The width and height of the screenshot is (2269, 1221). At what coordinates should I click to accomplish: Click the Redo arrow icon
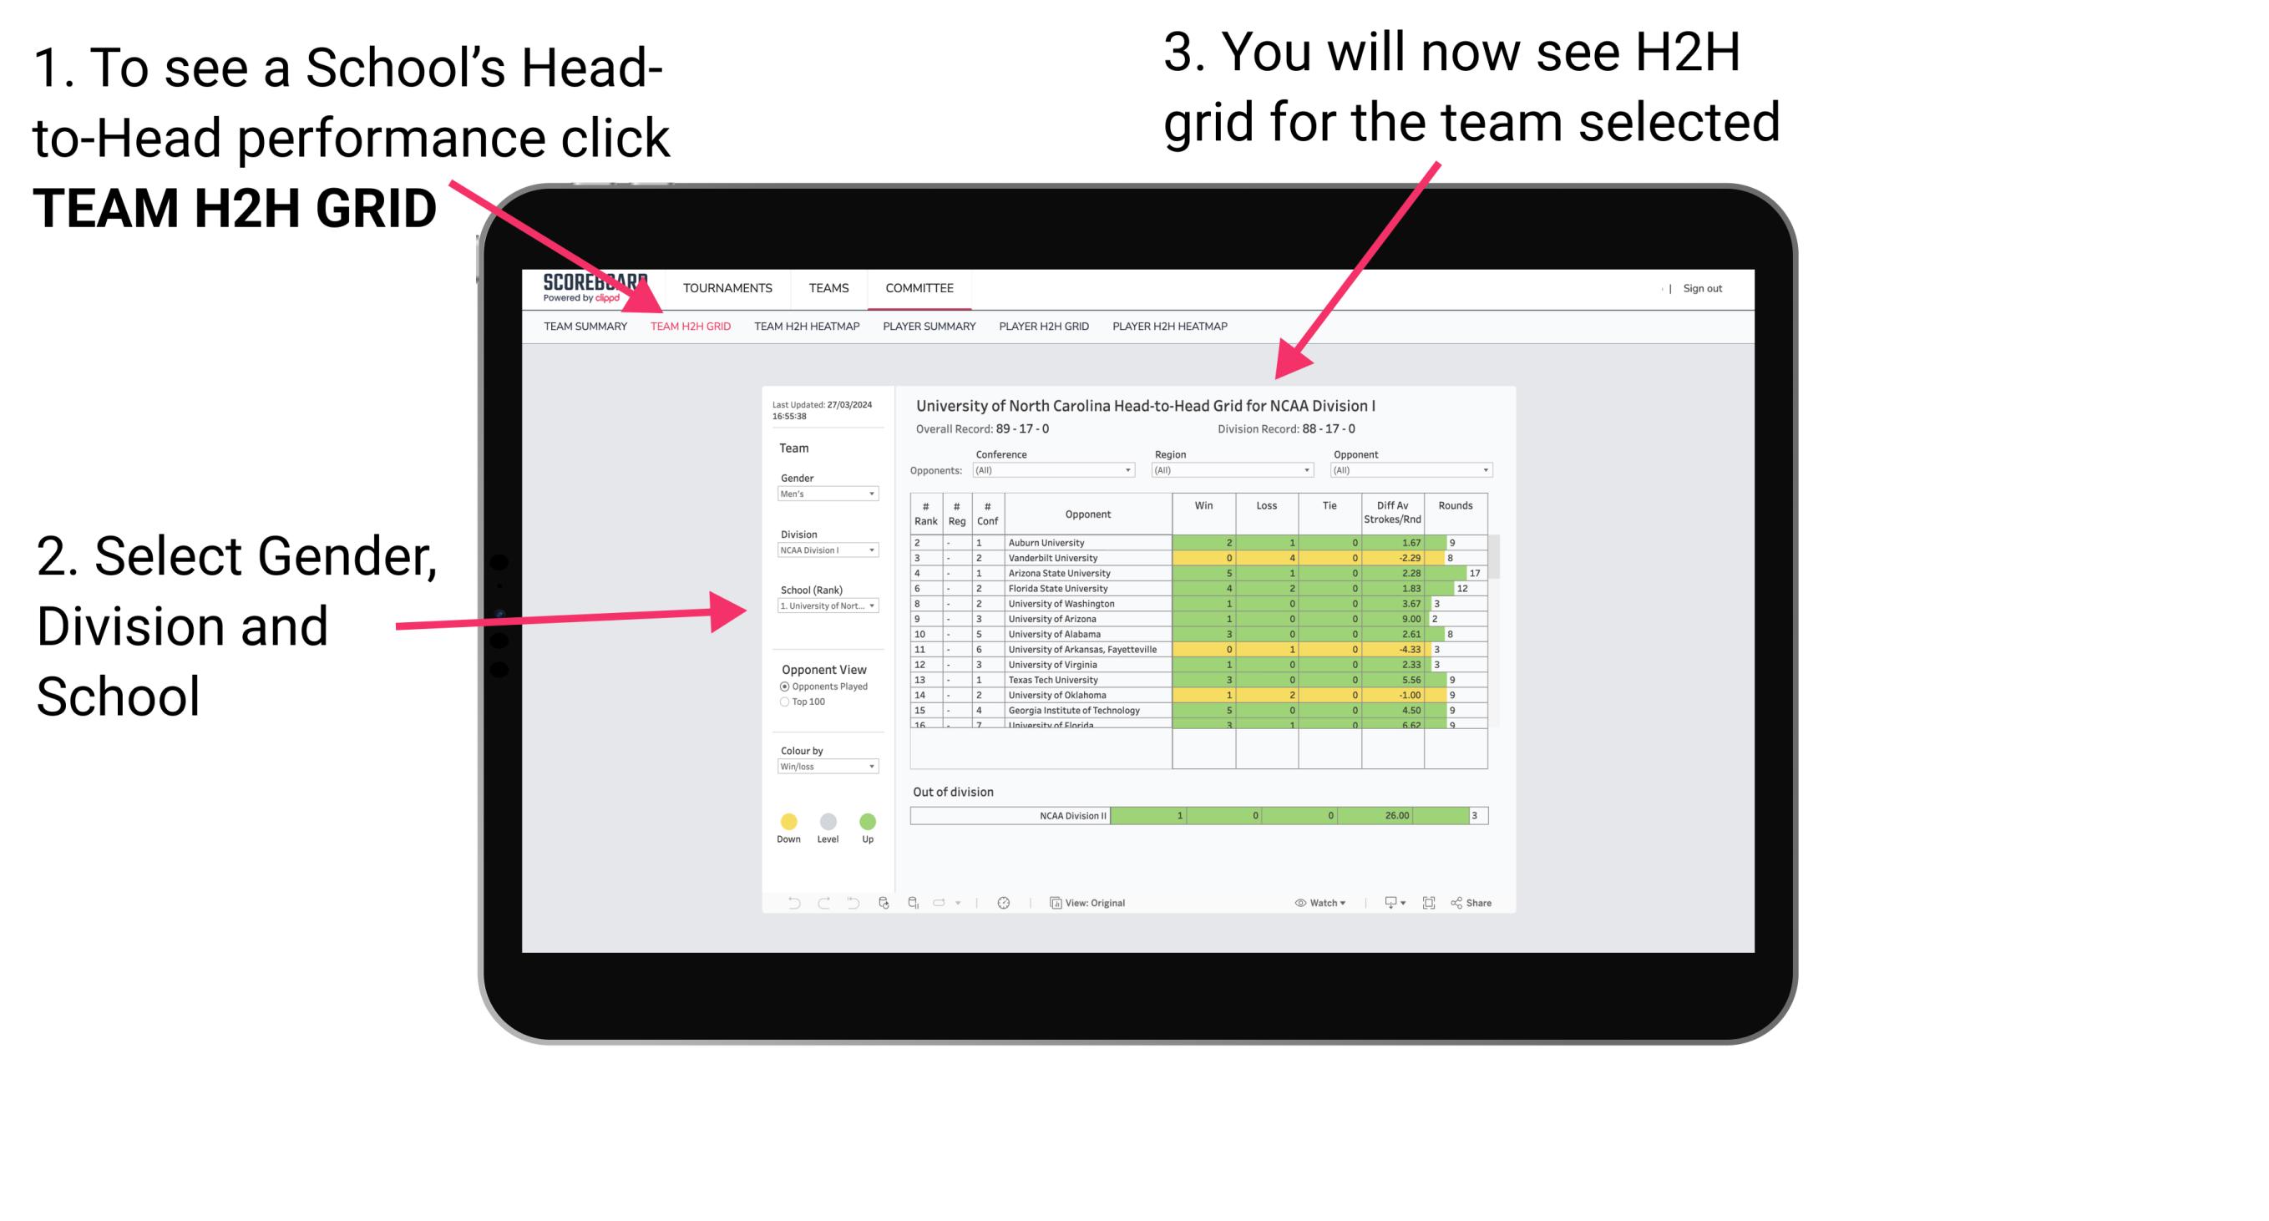pyautogui.click(x=818, y=902)
